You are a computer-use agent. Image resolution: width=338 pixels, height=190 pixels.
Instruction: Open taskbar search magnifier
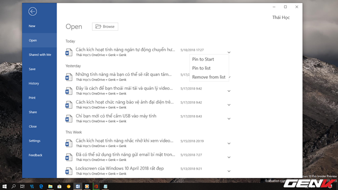pos(13,186)
